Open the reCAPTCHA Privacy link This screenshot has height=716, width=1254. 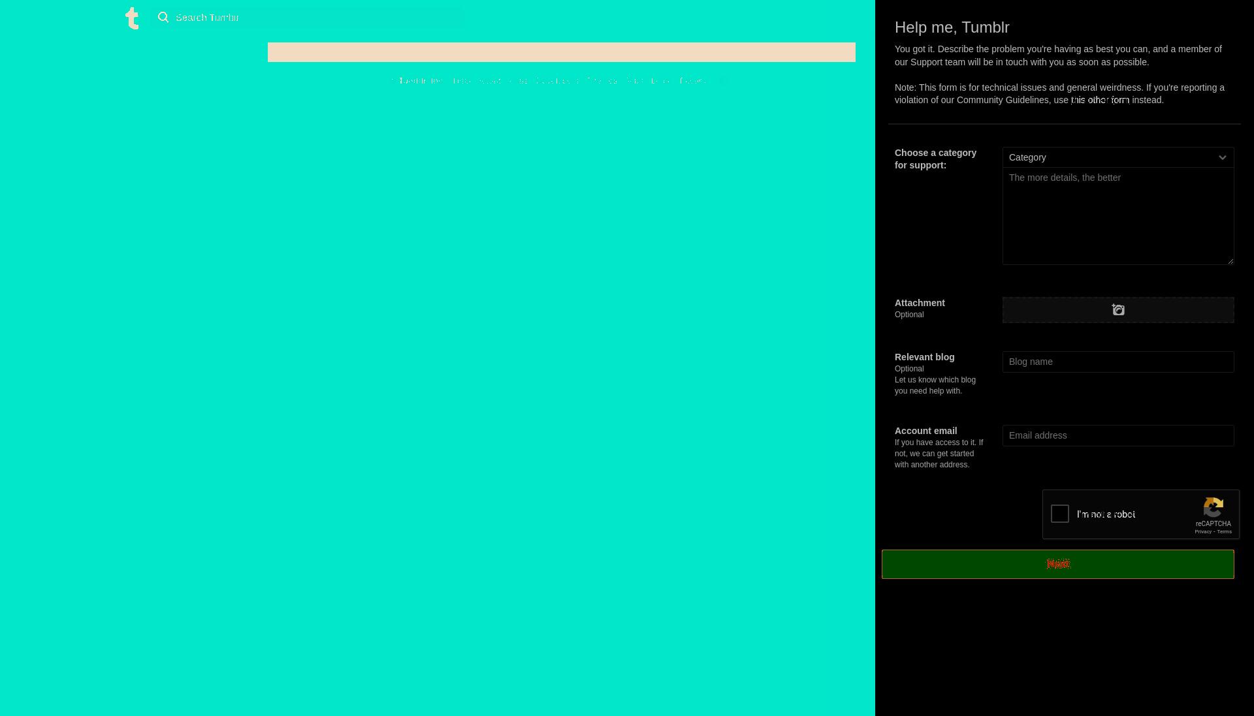pos(1203,531)
